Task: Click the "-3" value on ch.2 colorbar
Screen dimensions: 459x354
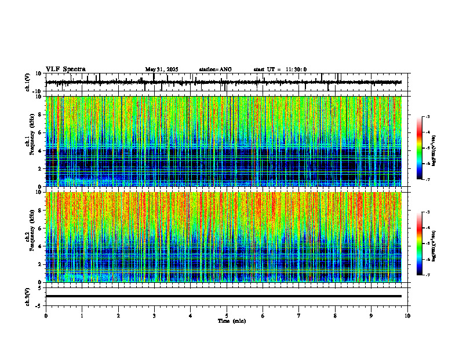Action: click(428, 212)
